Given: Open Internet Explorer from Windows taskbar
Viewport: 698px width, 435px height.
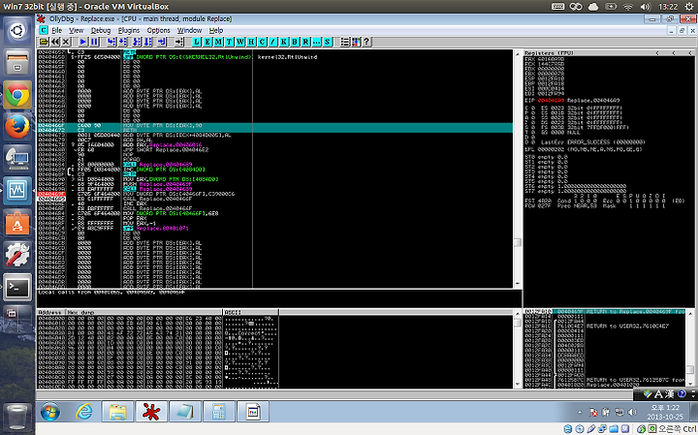Looking at the screenshot, I should 83,412.
